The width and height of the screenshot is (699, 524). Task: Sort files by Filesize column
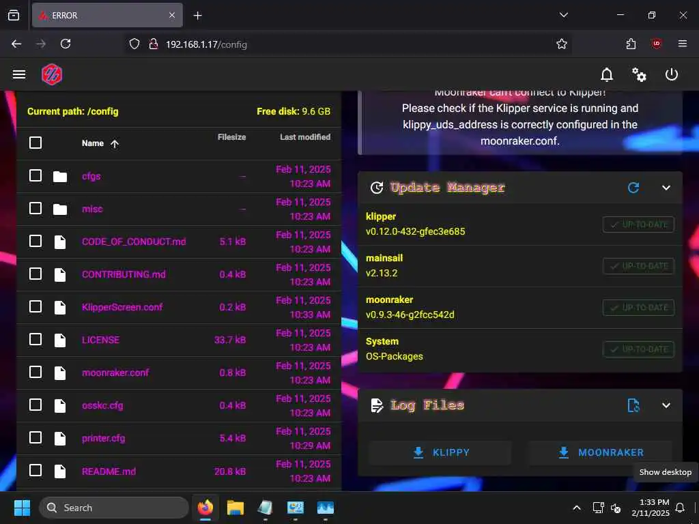(x=231, y=137)
